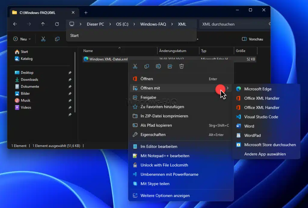Click XML in breadcrumb path
Image resolution: width=308 pixels, height=208 pixels.
[x=182, y=24]
